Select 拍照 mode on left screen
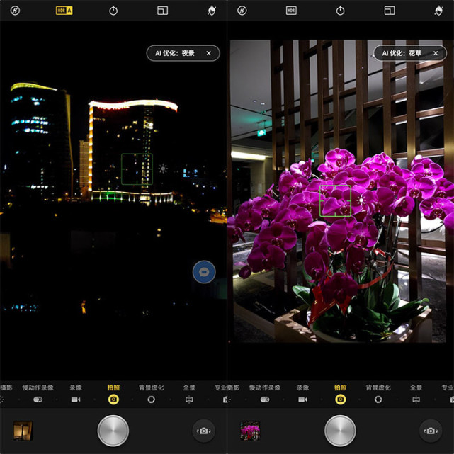The height and width of the screenshot is (454, 454). coord(113,387)
